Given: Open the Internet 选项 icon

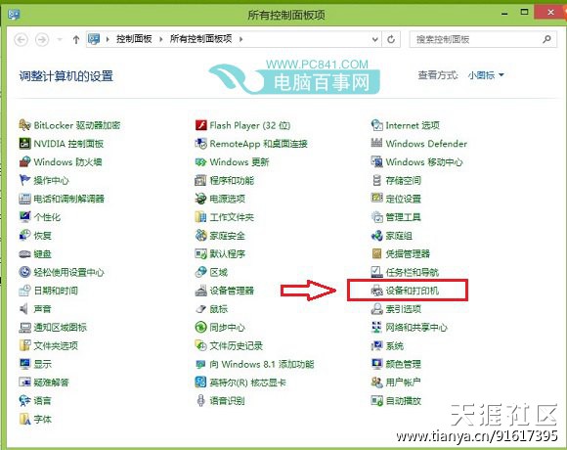Looking at the screenshot, I should [376, 125].
